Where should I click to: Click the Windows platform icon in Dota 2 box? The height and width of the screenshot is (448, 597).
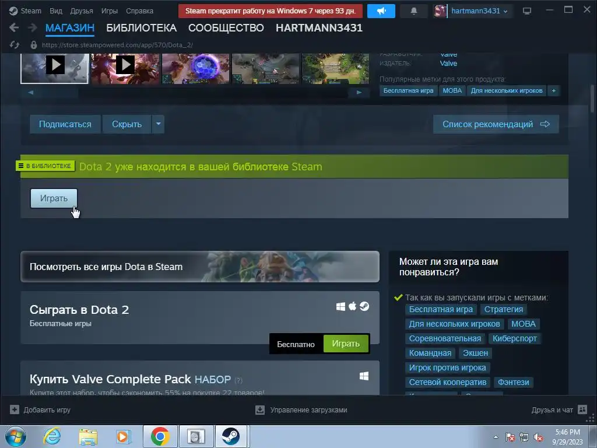[x=340, y=307]
